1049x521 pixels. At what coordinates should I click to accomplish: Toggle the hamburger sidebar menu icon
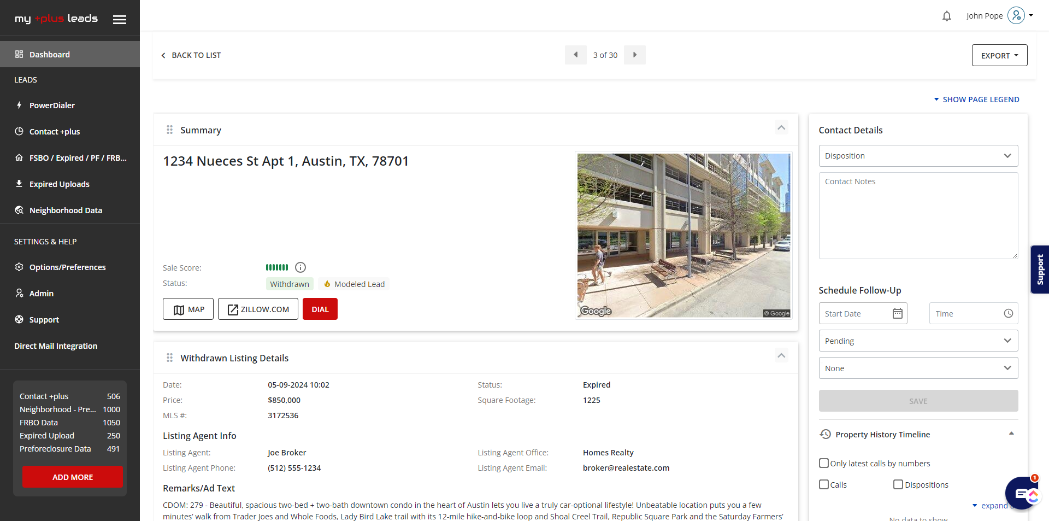coord(120,20)
